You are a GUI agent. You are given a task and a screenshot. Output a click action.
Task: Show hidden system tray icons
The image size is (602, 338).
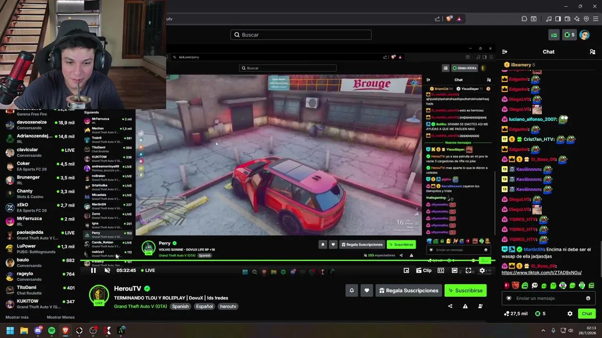(x=543, y=330)
